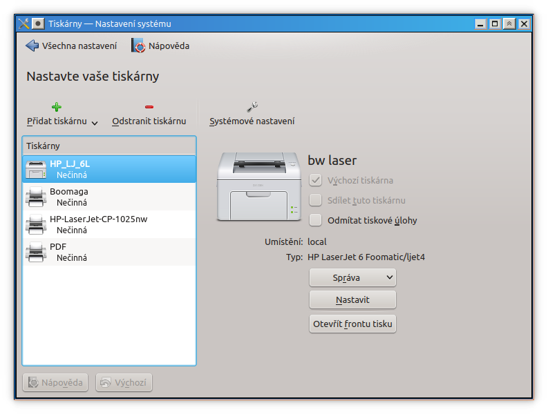Viewport: 548px width, 414px height.
Task: Open the Přidat tiskárnu dropdown arrow
Action: [95, 122]
